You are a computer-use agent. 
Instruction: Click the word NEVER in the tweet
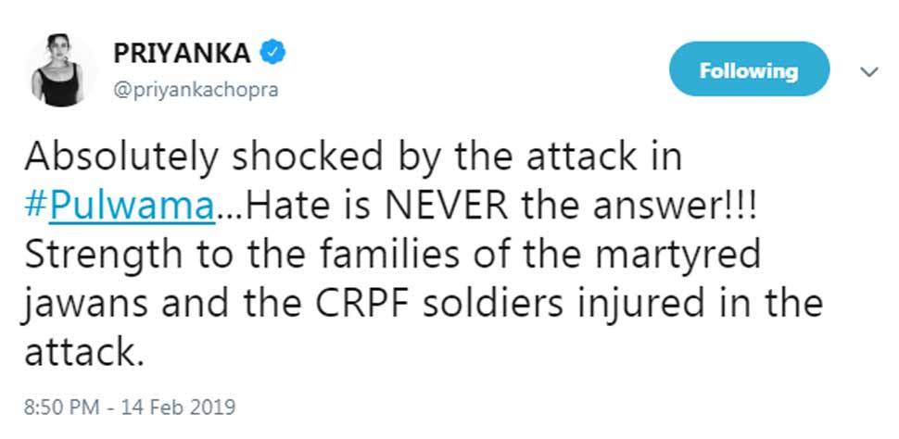(x=446, y=207)
